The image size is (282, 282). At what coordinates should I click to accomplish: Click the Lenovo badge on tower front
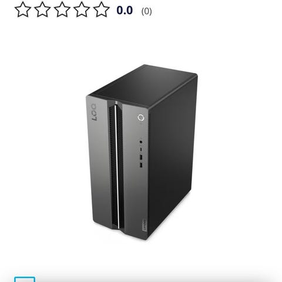pyautogui.click(x=144, y=224)
